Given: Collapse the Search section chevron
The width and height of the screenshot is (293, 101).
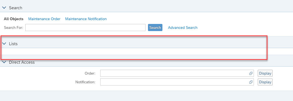Looking at the screenshot, I should coord(4,8).
